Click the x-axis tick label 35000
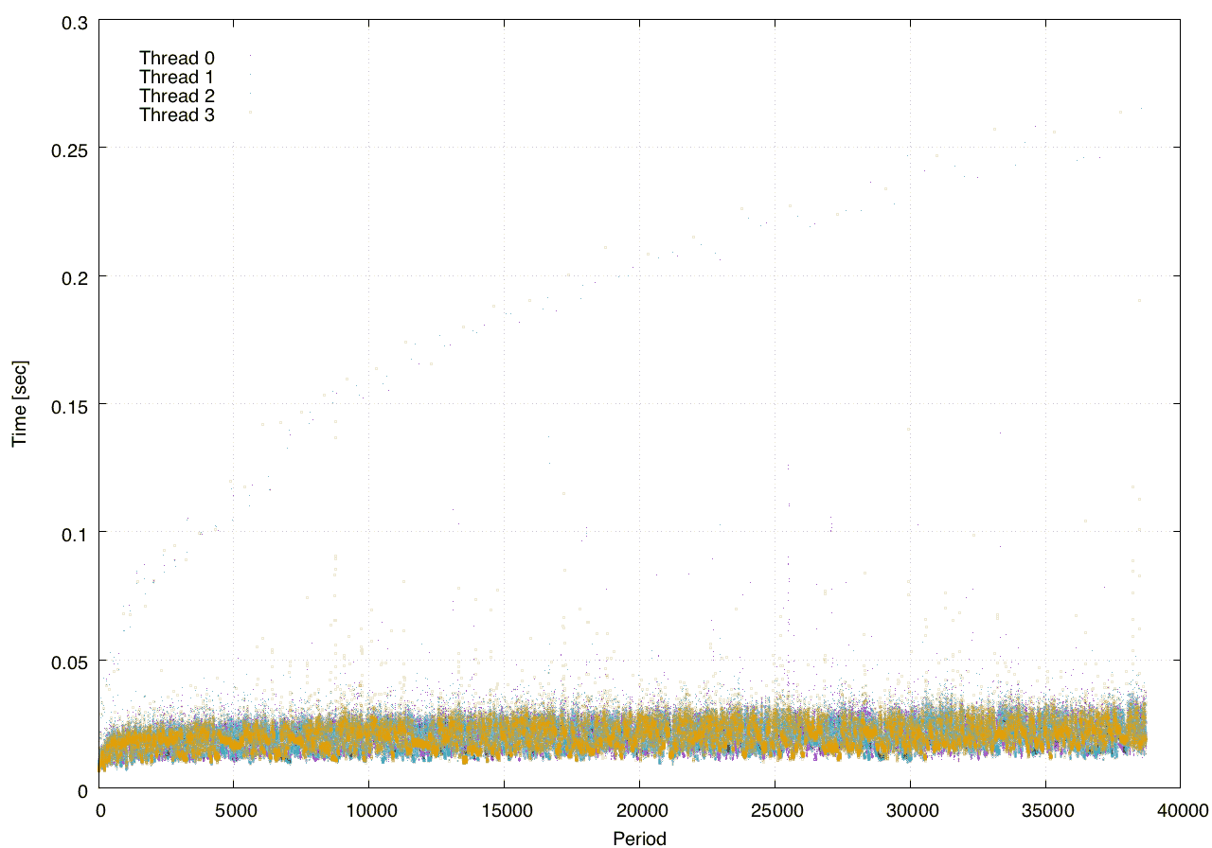 coord(1045,811)
